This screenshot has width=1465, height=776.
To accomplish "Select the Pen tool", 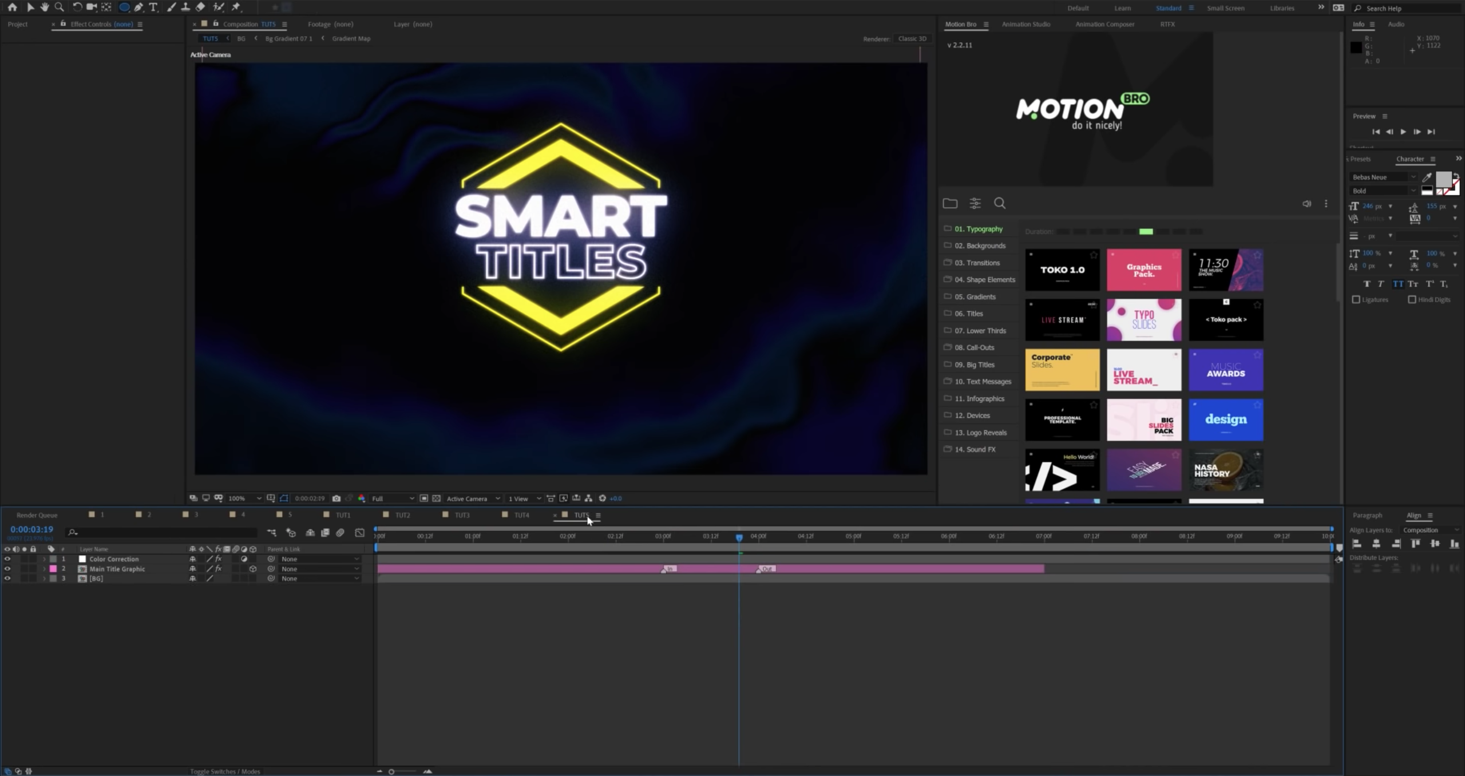I will pos(138,7).
